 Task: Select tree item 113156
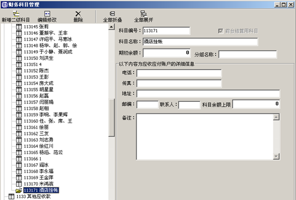point(36,96)
